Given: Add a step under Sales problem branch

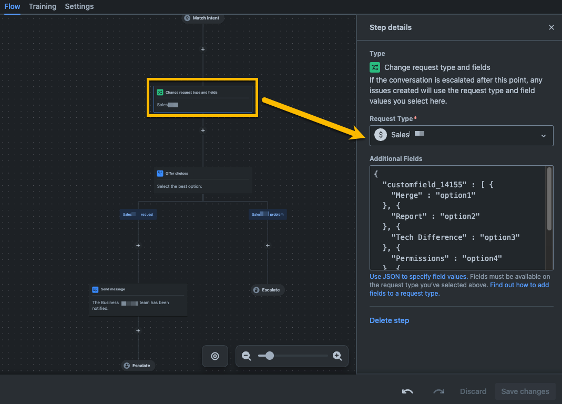Looking at the screenshot, I should pos(268,246).
